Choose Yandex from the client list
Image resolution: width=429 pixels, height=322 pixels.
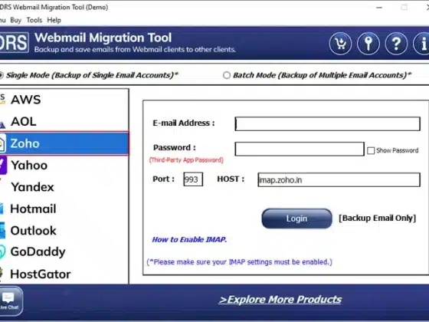click(64, 187)
